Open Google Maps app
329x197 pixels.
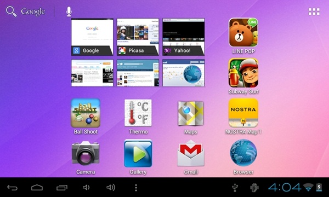coord(191,113)
